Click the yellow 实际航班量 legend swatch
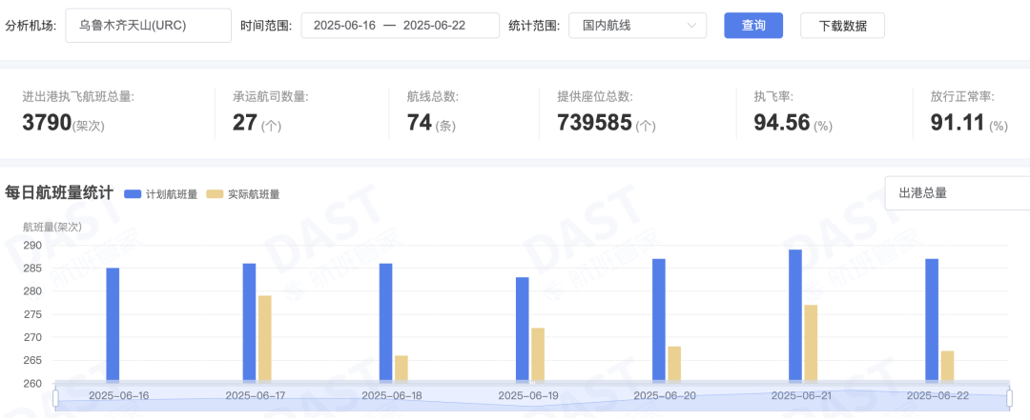Viewport: 1030px width, 420px height. [215, 194]
